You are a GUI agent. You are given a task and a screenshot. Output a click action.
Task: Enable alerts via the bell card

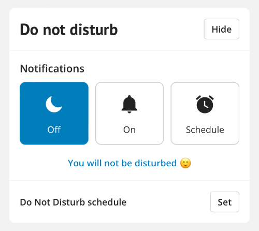(129, 113)
